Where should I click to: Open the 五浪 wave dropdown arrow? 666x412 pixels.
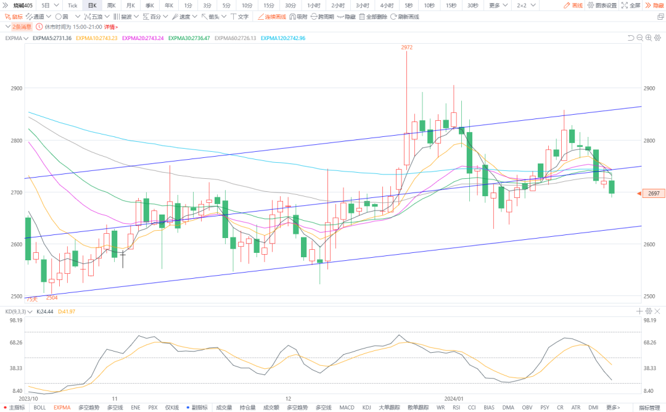click(x=107, y=17)
